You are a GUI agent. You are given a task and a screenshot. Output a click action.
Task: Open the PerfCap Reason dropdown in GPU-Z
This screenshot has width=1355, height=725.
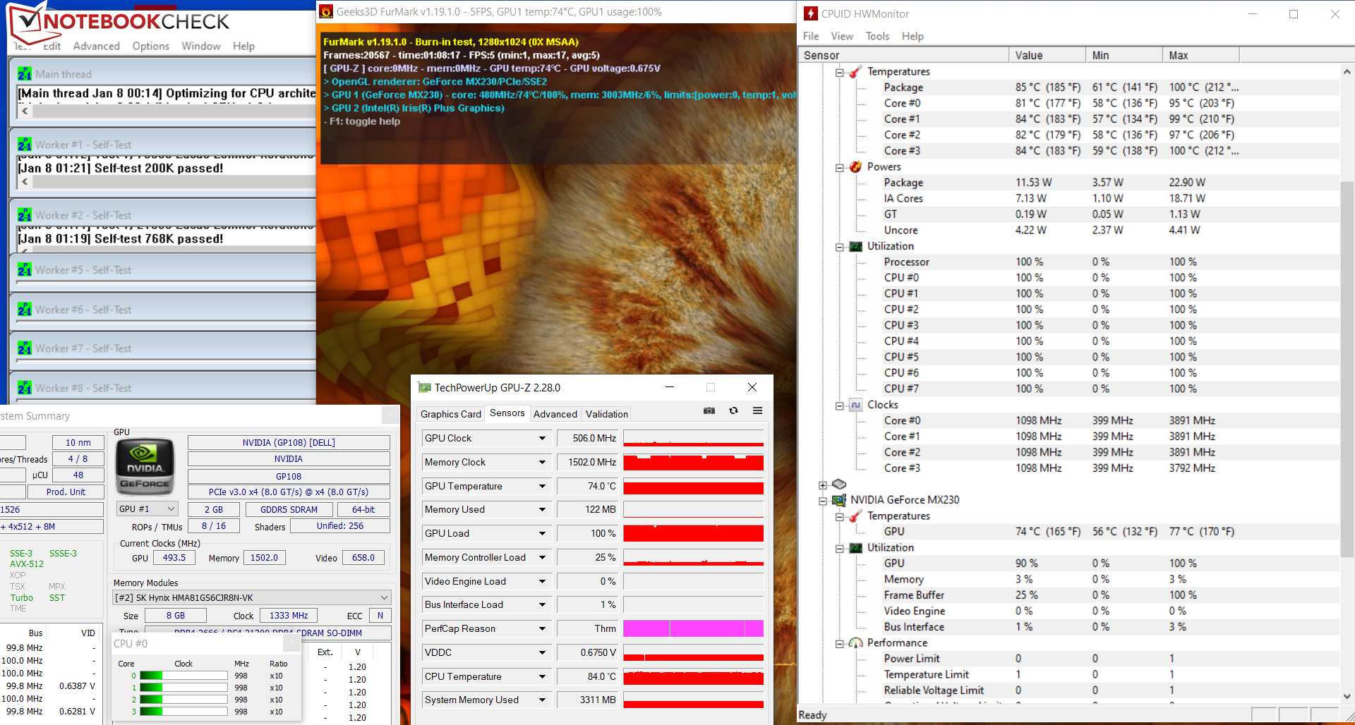542,628
